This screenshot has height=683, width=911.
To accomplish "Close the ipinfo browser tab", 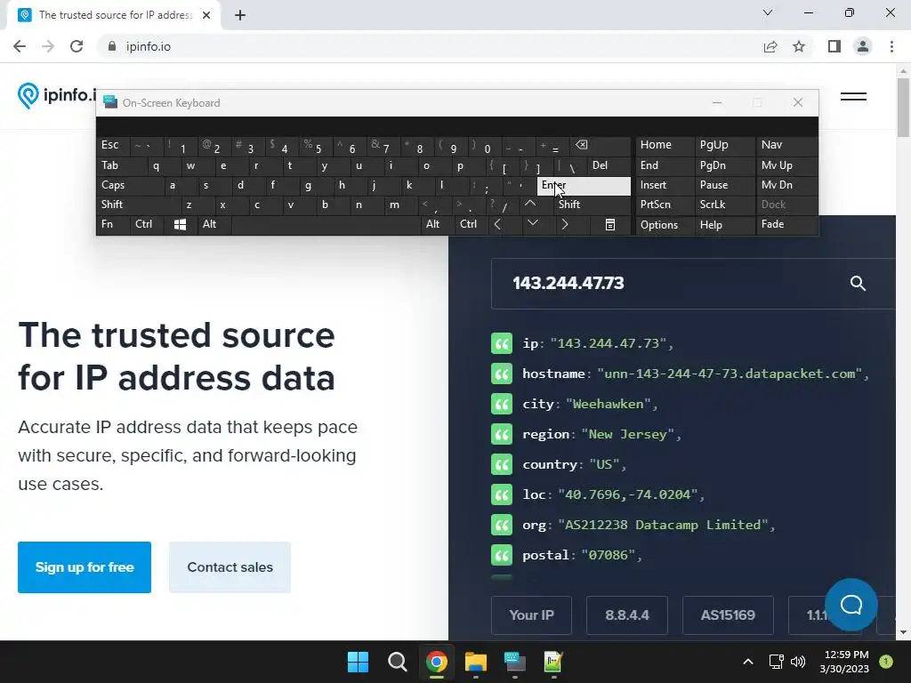I will click(x=206, y=15).
